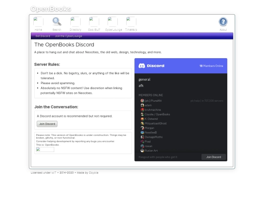Image resolution: width=264 pixels, height=198 pixels.
Task: Open the Directory navigation icon
Action: [75, 22]
